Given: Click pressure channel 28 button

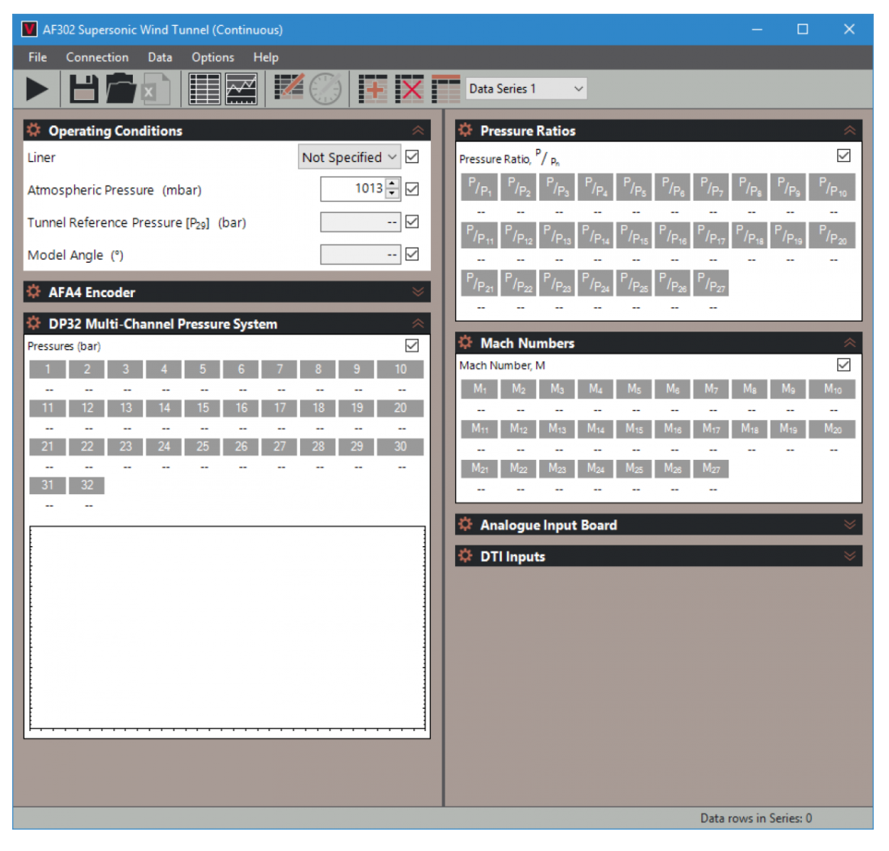Looking at the screenshot, I should (x=318, y=447).
